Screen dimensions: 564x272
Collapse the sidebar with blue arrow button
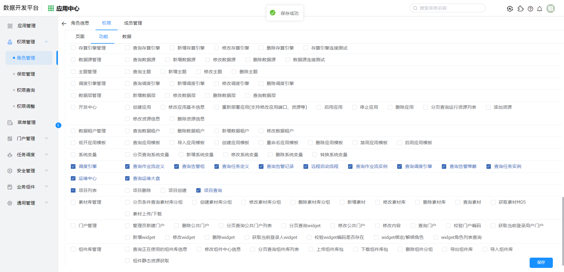coord(58,125)
